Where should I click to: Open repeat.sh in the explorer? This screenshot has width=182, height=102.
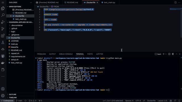20,54
